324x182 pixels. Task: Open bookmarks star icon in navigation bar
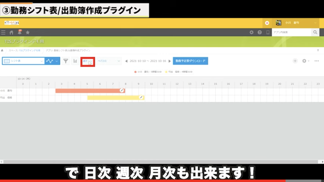coord(28,32)
